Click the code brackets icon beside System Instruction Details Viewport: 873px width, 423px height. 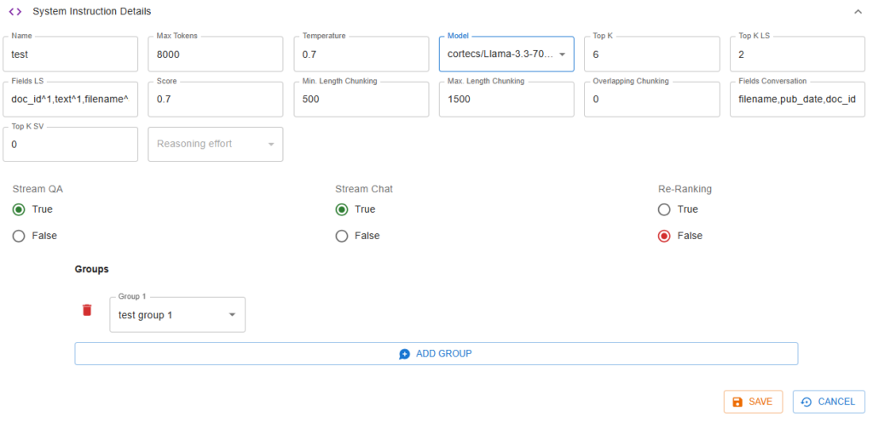15,12
